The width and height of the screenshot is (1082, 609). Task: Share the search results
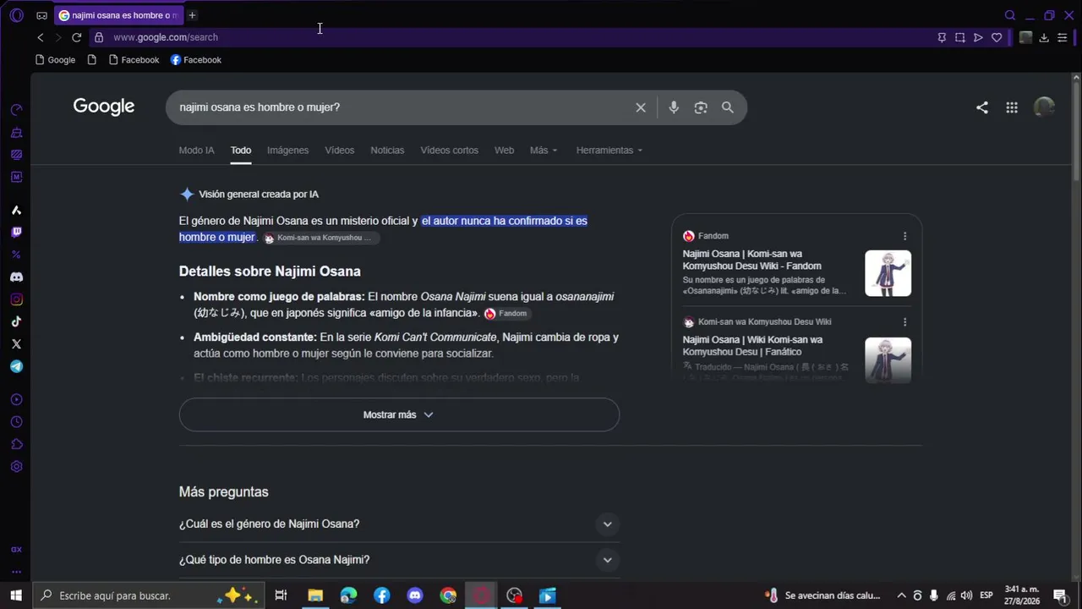tap(982, 107)
